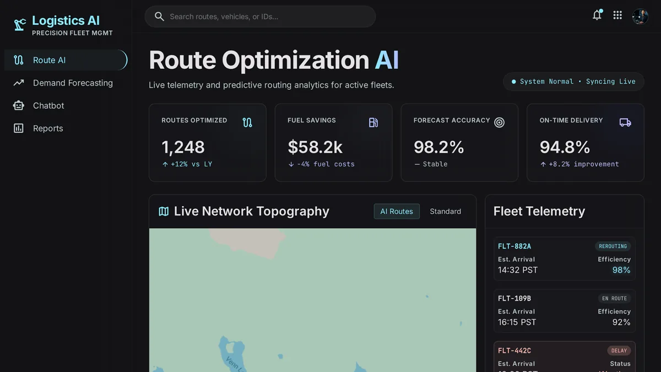Open the FLT-442C telemetry card
Screen dimensions: 661x372
click(x=565, y=357)
